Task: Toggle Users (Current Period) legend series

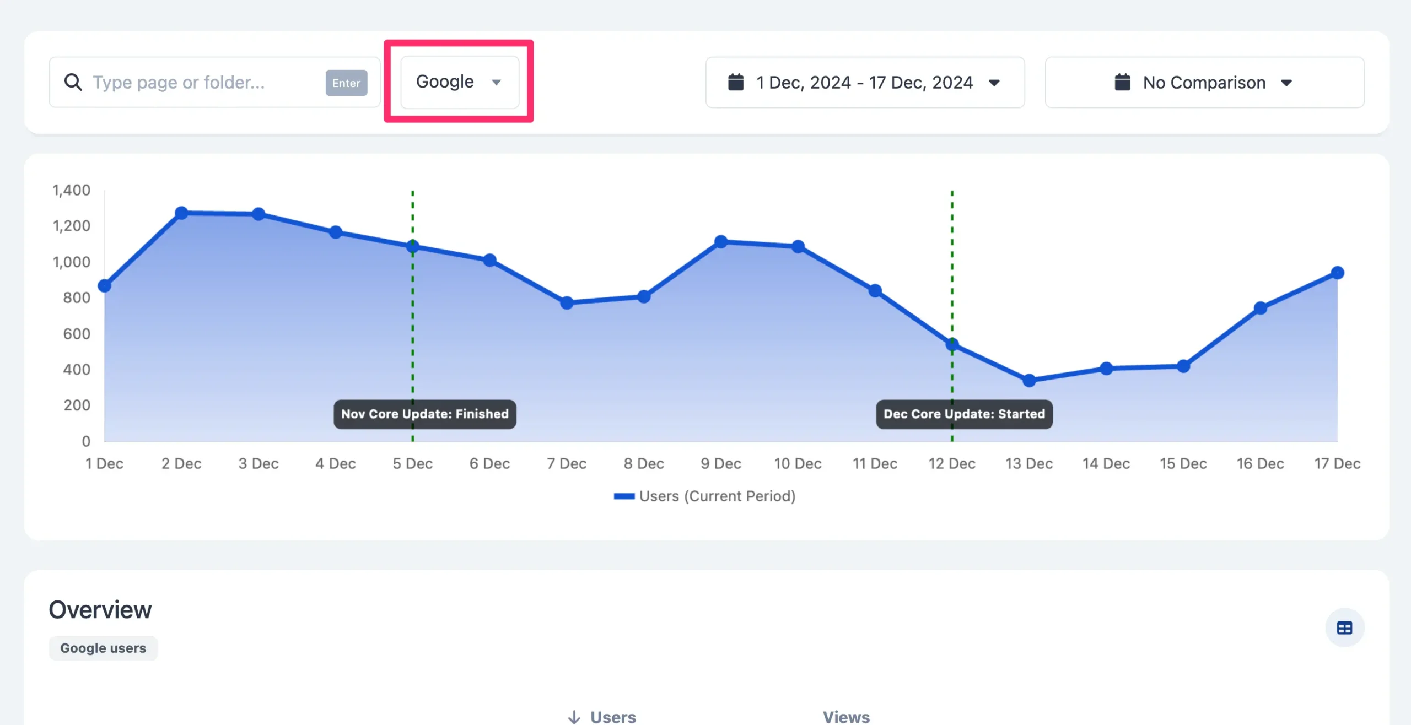Action: 717,496
